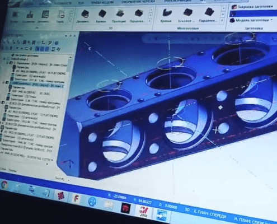
Task: Select the Боковое multiaxis toolpath
Action: point(187,15)
